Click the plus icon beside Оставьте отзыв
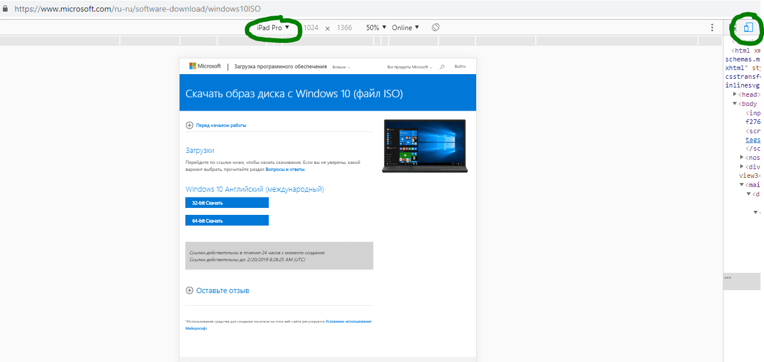 click(x=189, y=290)
